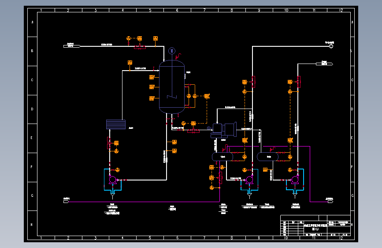Select the connector at the magenta line's right end
Viewport: 382px width, 248px height.
(x=330, y=202)
